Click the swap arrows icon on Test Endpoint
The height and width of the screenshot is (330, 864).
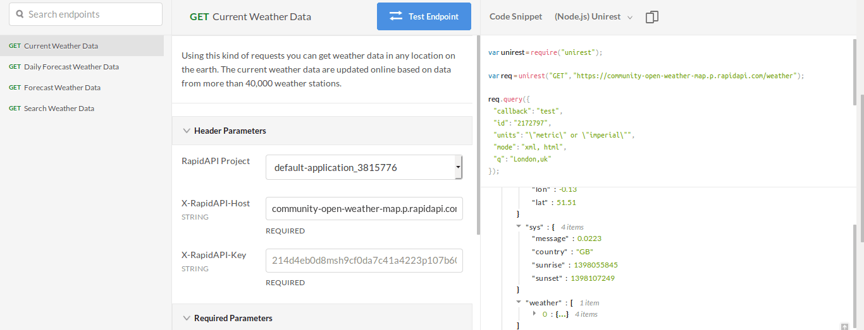[x=396, y=16]
